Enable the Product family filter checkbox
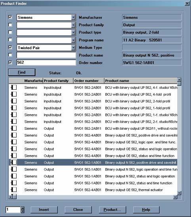191x217 pixels. pyautogui.click(x=10, y=25)
